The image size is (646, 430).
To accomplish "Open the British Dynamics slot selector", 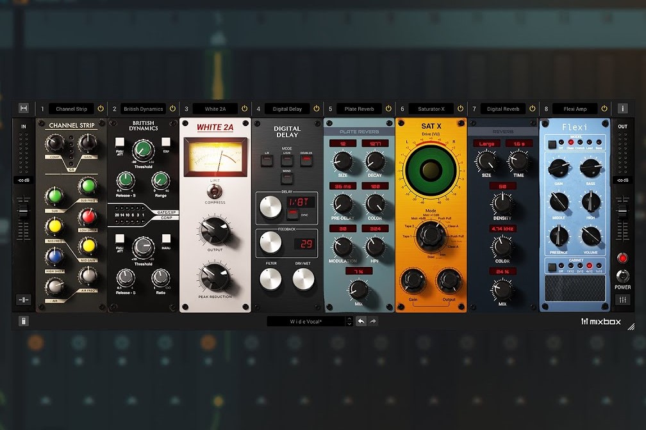I will [x=144, y=109].
